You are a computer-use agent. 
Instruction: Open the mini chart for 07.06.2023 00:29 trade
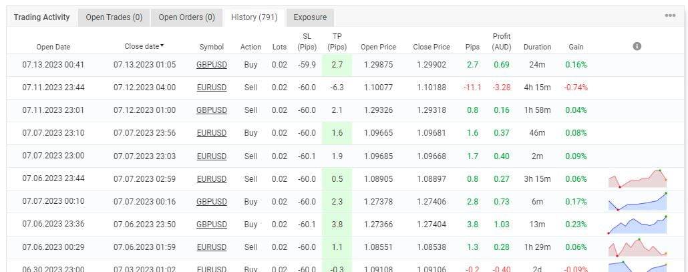(x=637, y=247)
